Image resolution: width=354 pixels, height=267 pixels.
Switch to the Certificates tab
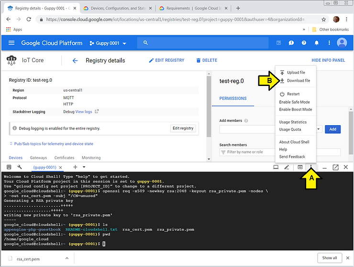tap(64, 158)
